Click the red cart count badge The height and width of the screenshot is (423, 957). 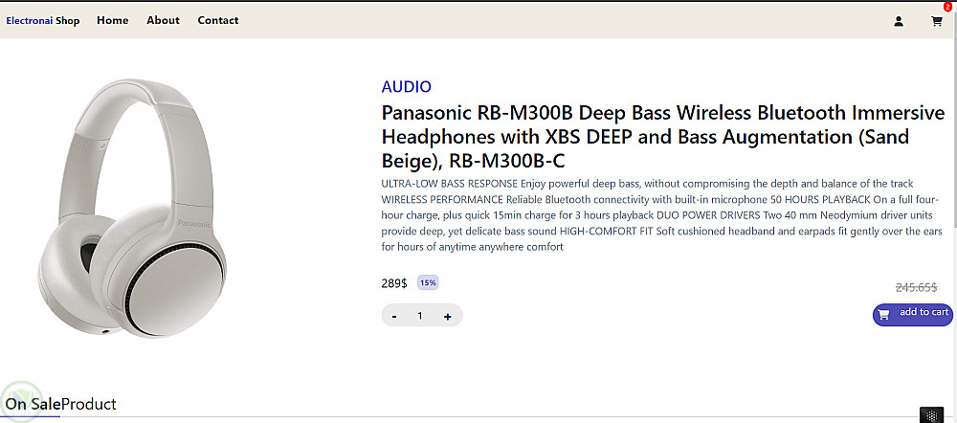point(947,7)
